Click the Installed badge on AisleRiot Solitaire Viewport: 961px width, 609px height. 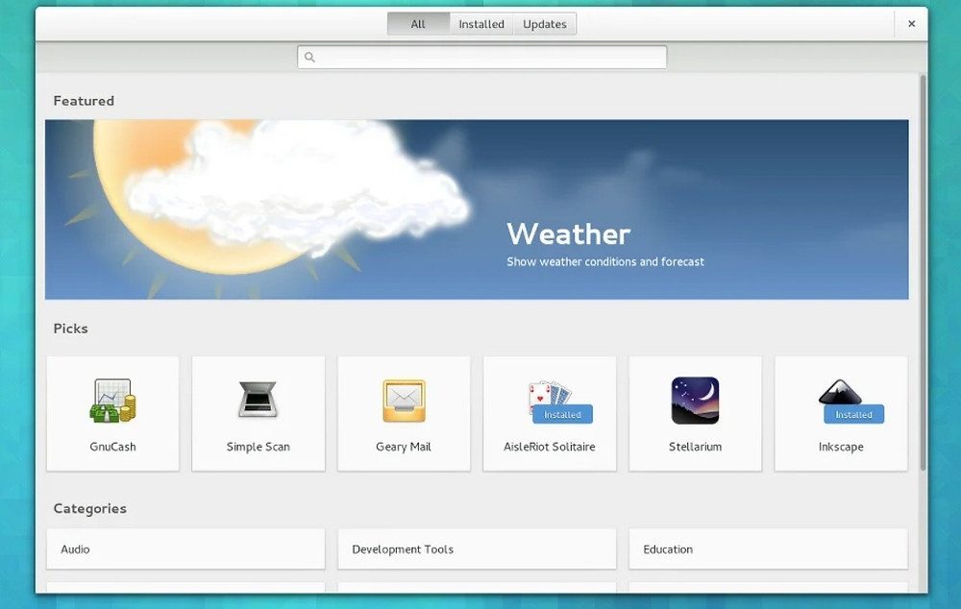[562, 415]
